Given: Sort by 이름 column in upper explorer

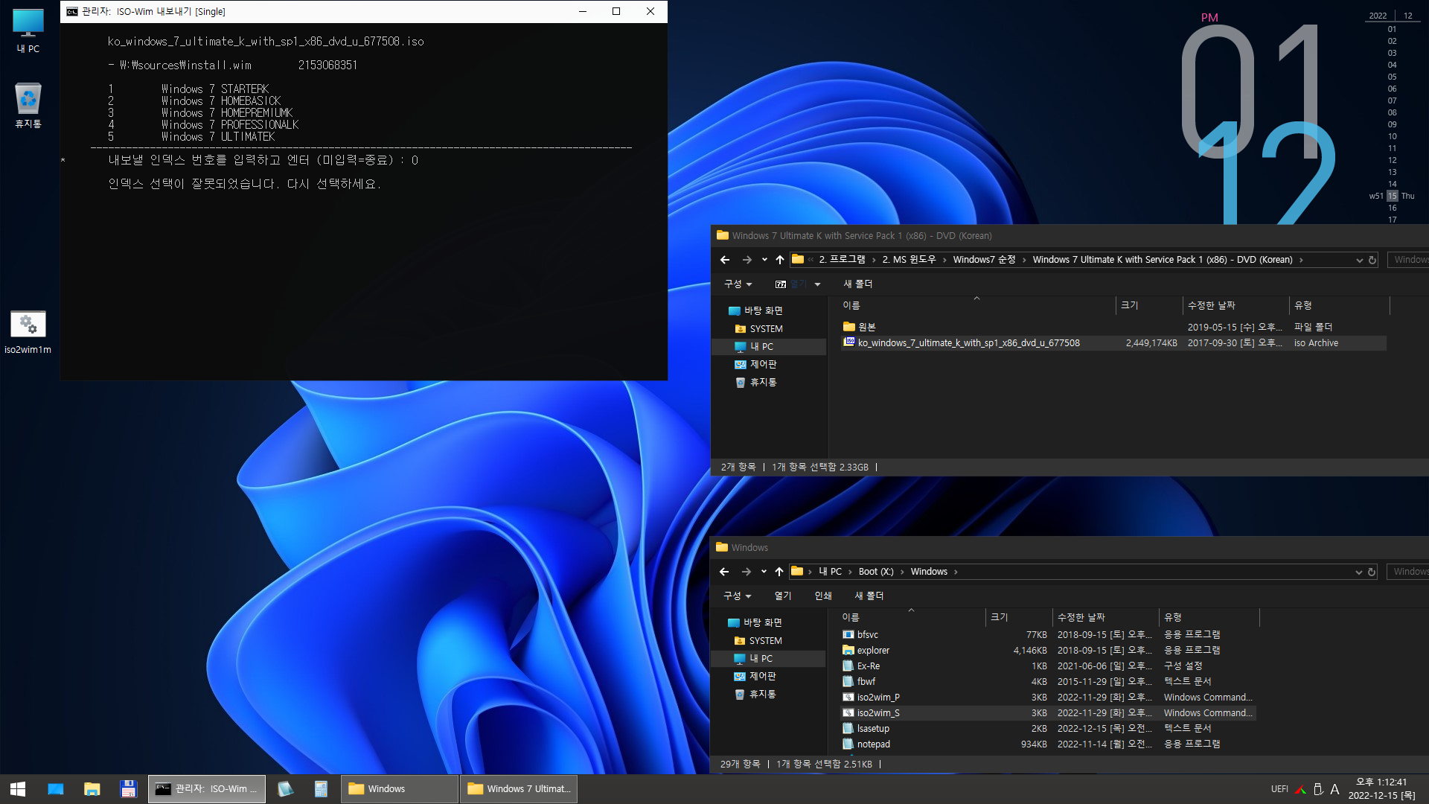Looking at the screenshot, I should pos(976,305).
